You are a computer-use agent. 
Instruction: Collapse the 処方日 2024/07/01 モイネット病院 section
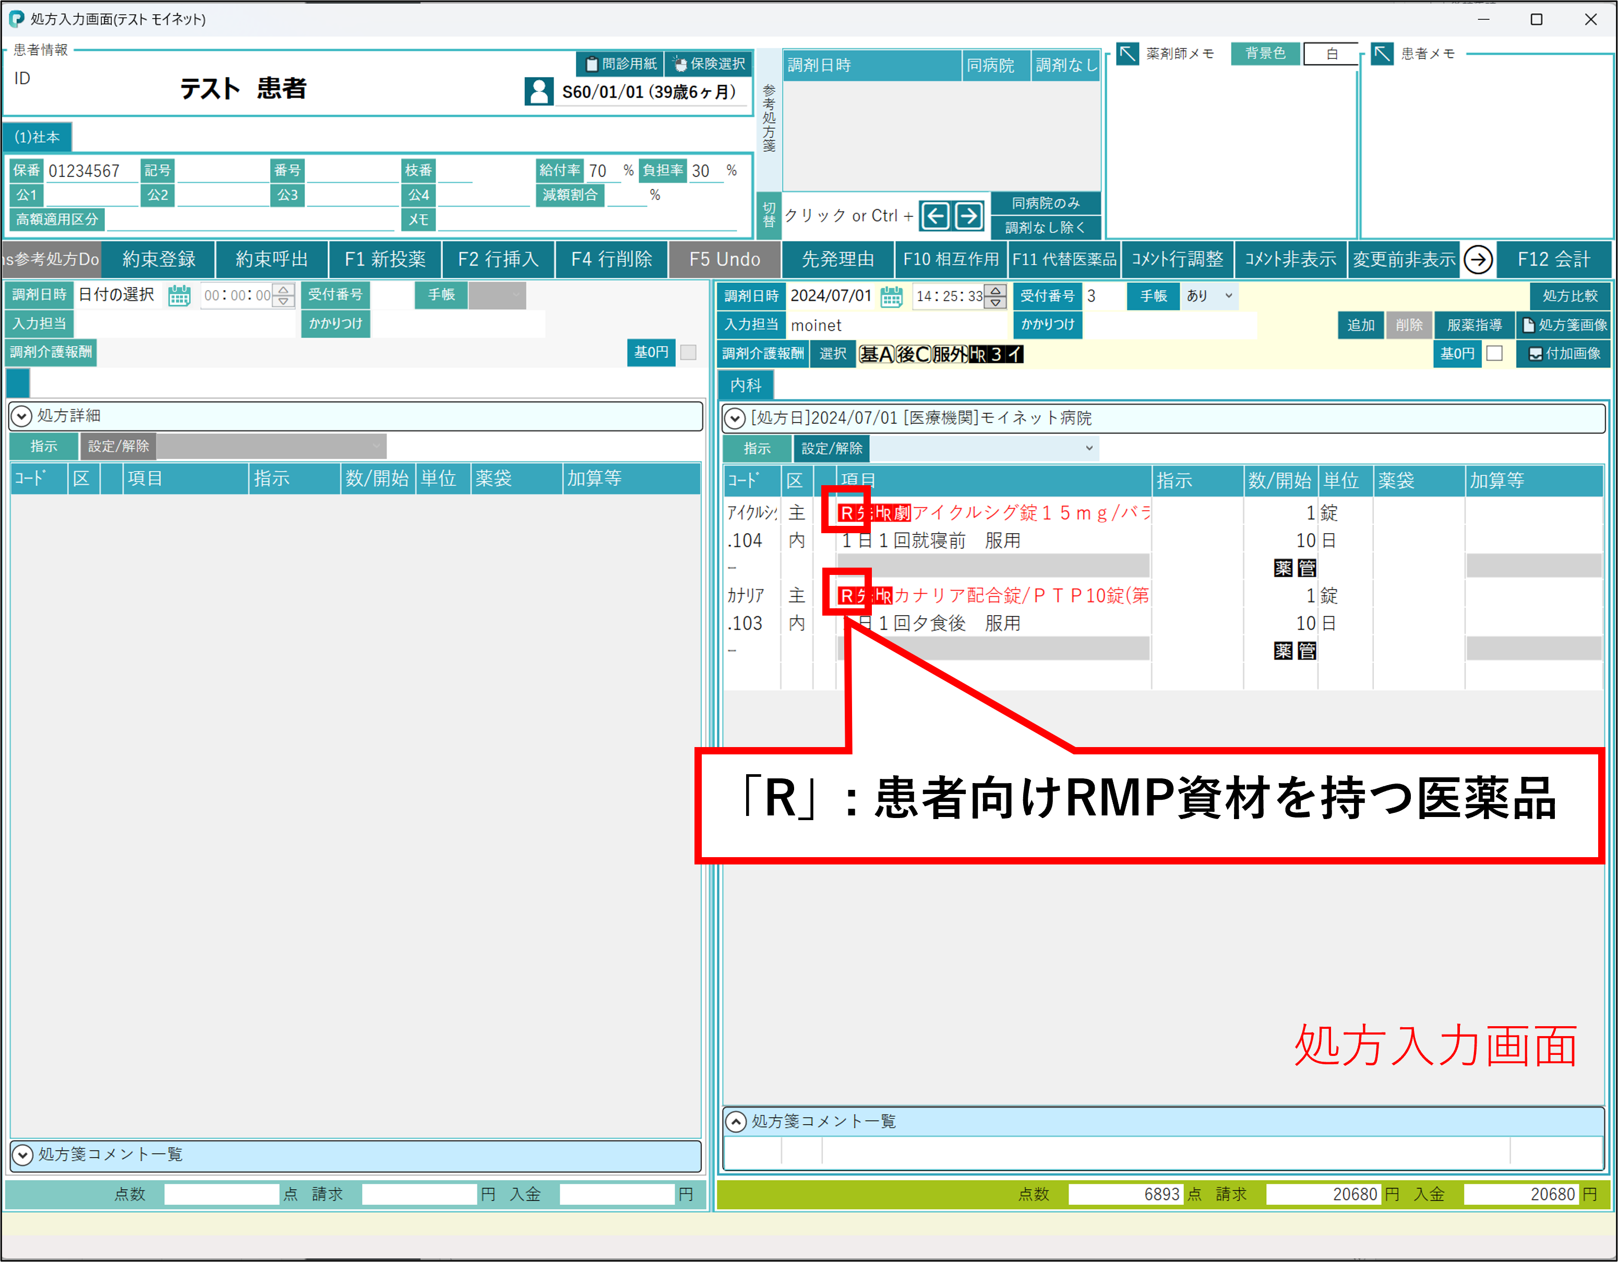734,418
